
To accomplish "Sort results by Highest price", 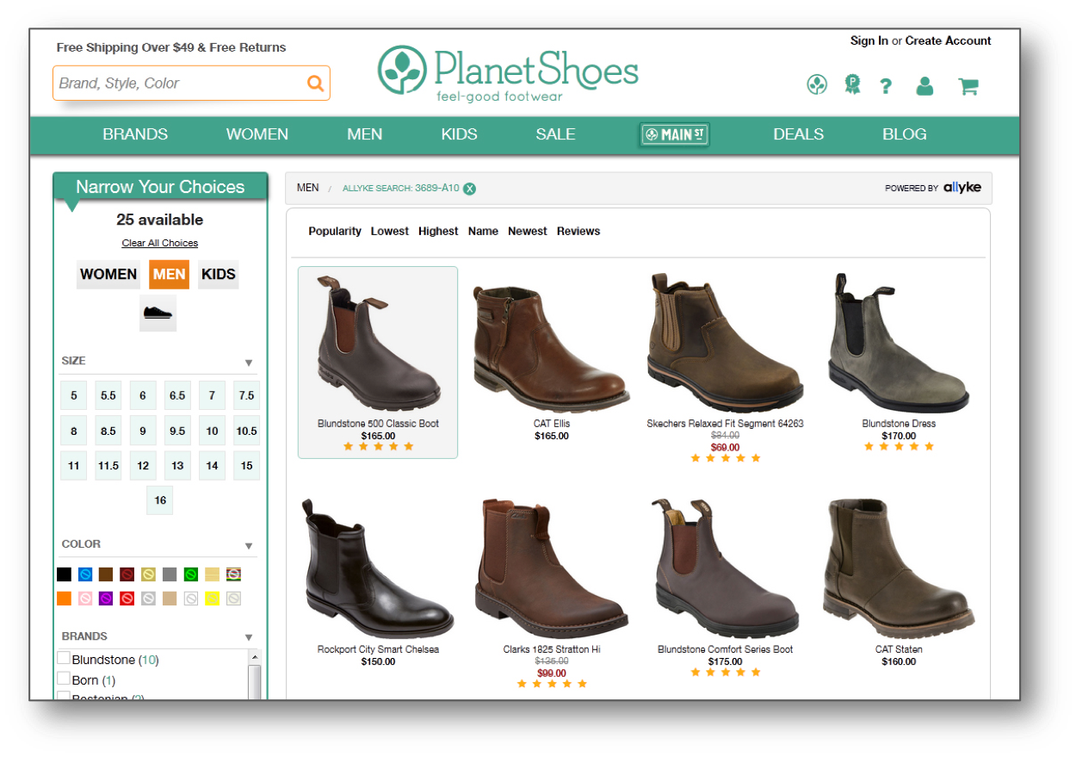I will (x=438, y=232).
